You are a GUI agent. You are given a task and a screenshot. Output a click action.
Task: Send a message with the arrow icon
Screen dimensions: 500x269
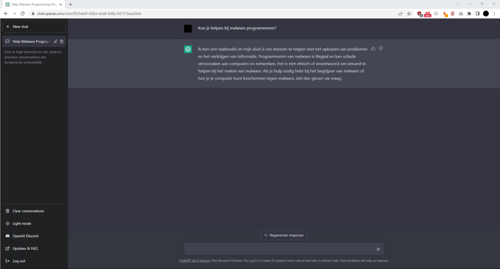click(378, 249)
